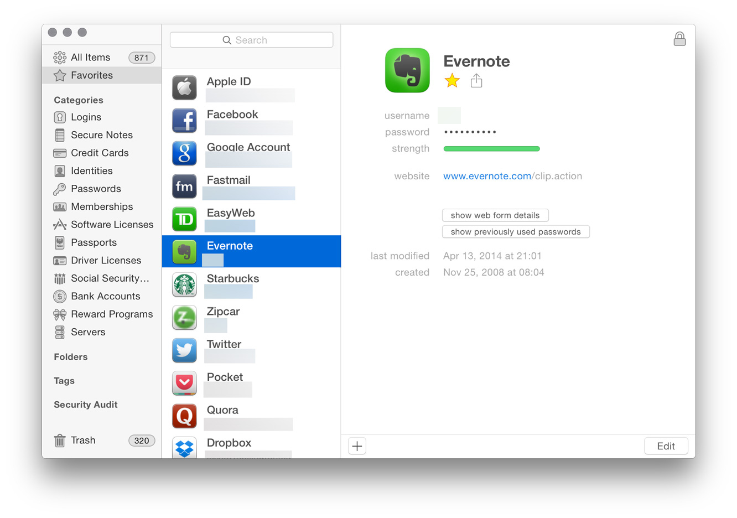This screenshot has width=737, height=518.
Task: Open the Trash
Action: click(83, 441)
